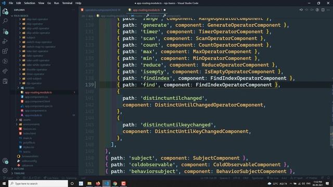The width and height of the screenshot is (333, 187).
Task: Open the Extensions view
Action: (5, 51)
